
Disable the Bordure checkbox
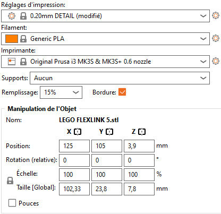122,92
